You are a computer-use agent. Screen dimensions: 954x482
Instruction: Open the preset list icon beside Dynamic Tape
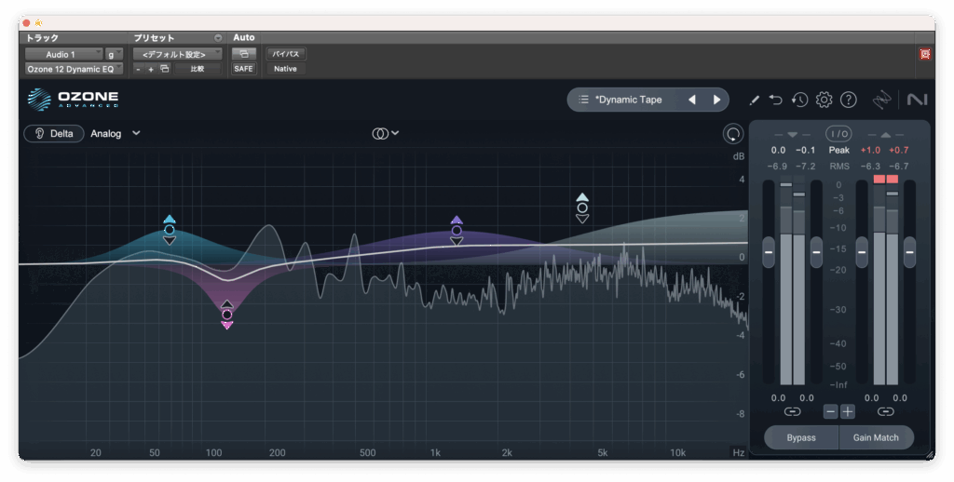pos(583,100)
